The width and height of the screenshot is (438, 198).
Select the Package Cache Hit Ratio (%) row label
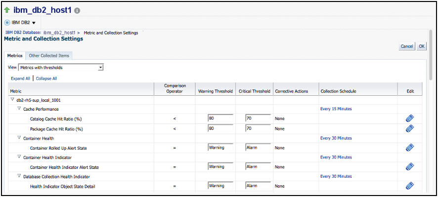coord(56,129)
